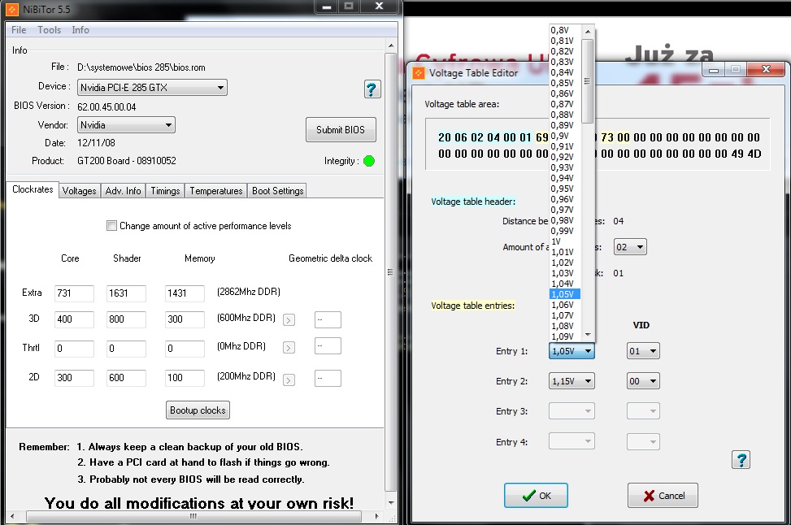Click the 3D Memory clock field 300
The height and width of the screenshot is (525, 791).
click(185, 319)
